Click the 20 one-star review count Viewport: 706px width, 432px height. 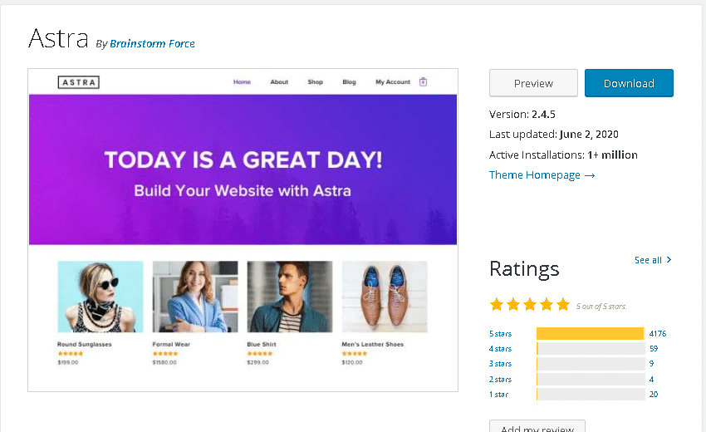654,394
